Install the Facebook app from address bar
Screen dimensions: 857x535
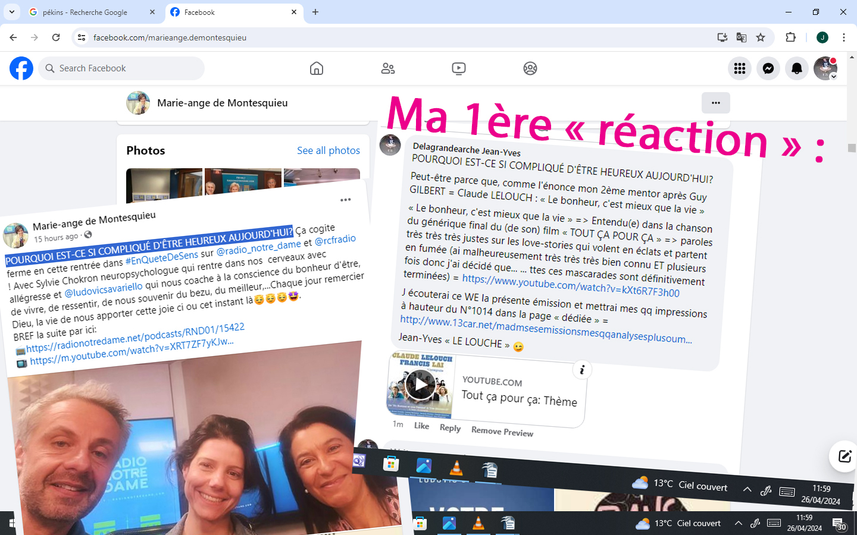(722, 37)
